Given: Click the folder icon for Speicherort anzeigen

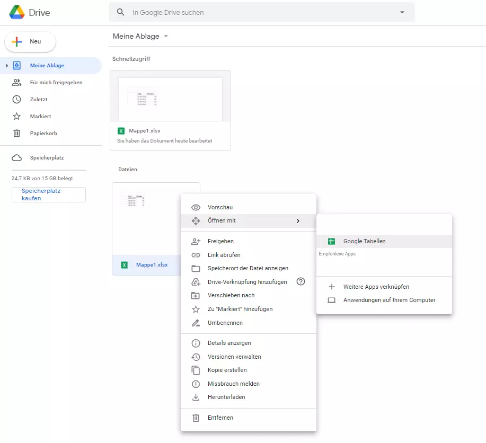Looking at the screenshot, I should point(196,268).
